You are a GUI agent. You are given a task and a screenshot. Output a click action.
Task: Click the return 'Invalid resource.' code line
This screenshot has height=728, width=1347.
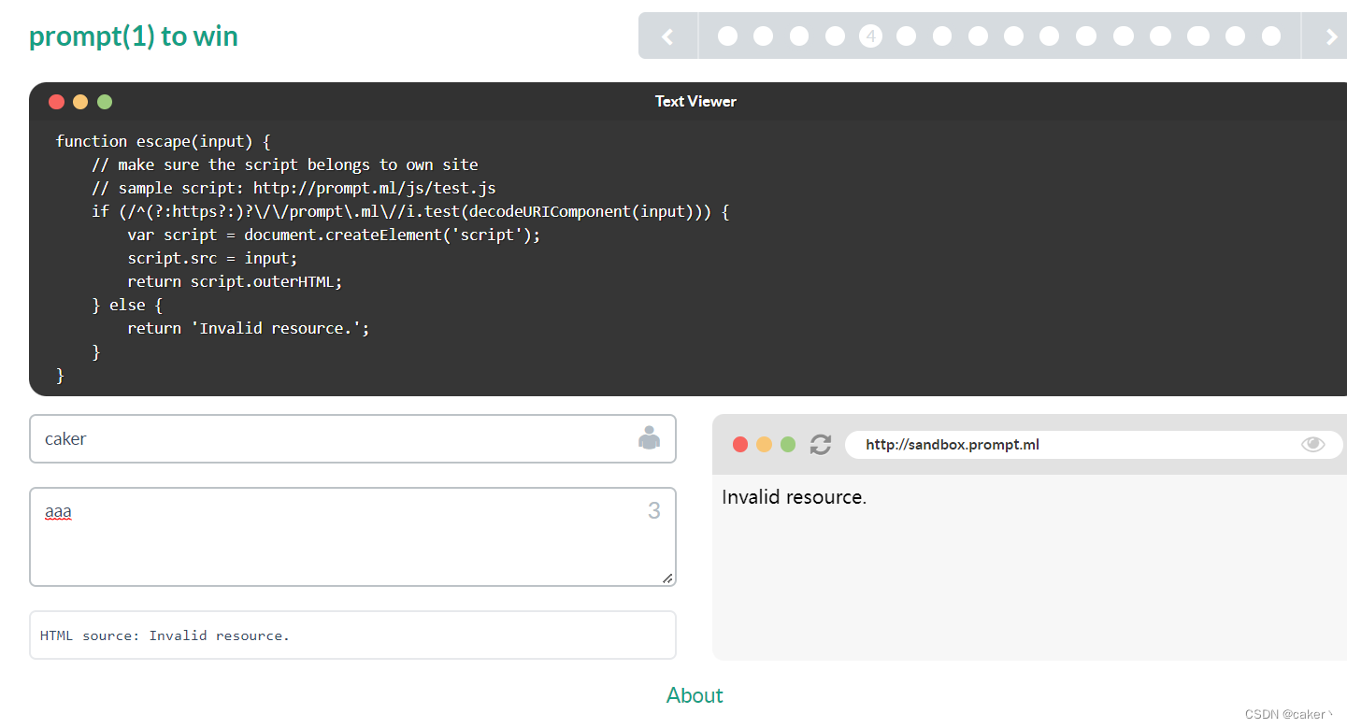[x=249, y=328]
